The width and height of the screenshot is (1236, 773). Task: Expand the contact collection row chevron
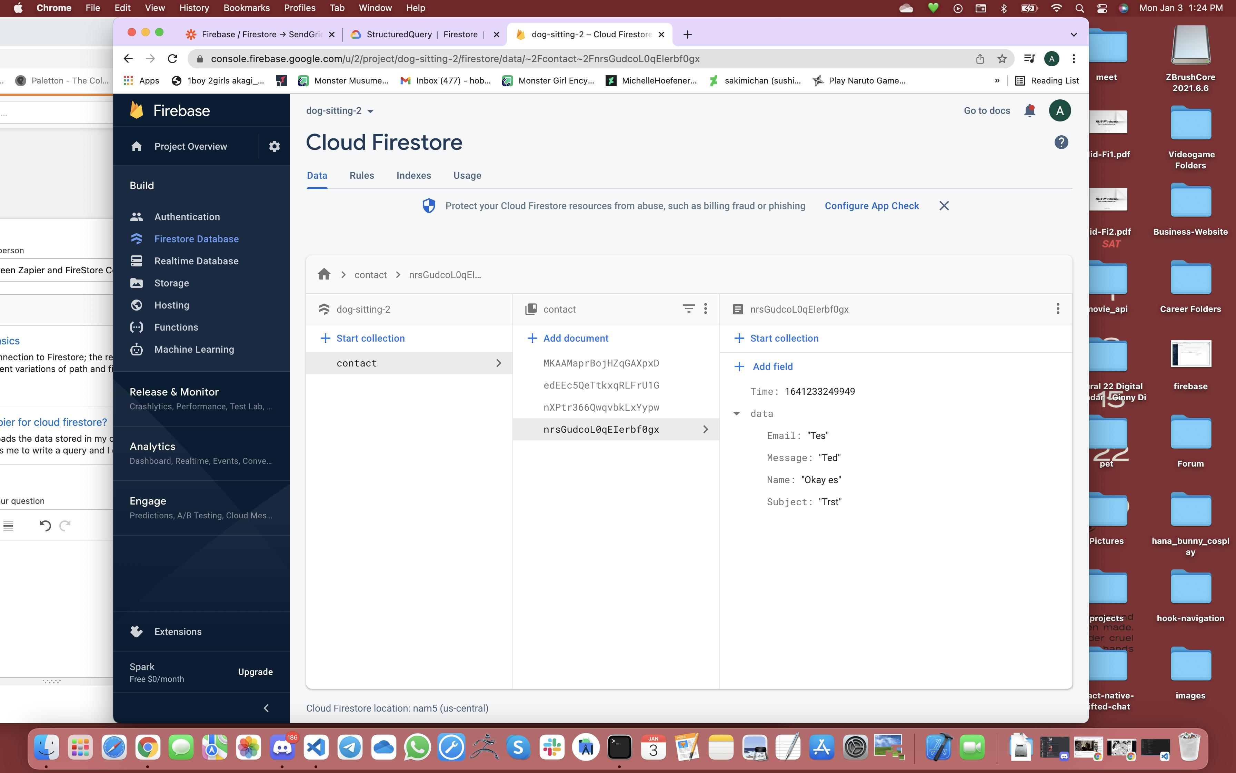pyautogui.click(x=498, y=363)
